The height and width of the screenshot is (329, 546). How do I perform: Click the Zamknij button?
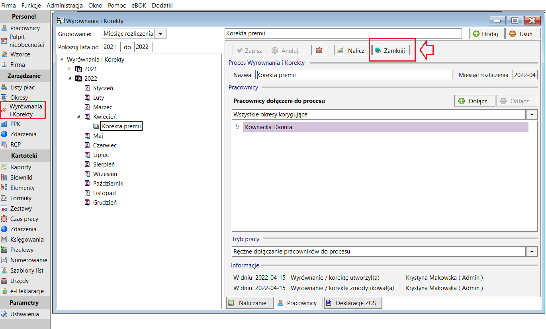(x=391, y=50)
